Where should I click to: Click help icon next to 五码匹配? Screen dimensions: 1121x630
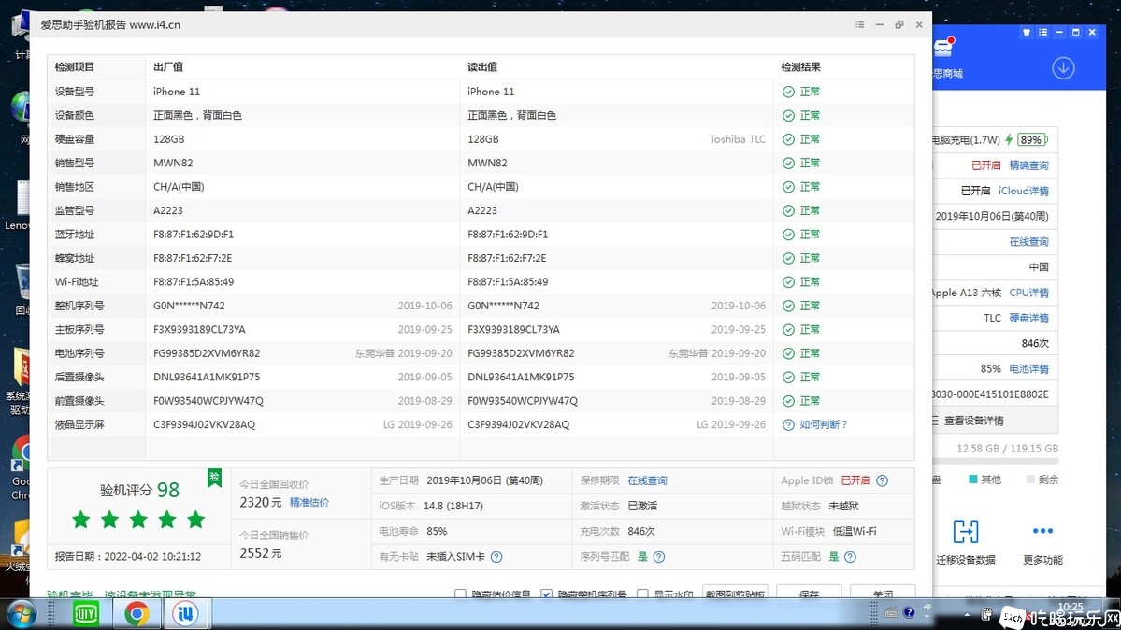pos(850,557)
